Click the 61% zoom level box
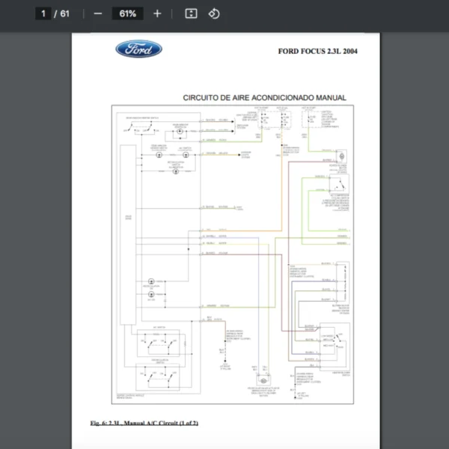Screen dimensions: 449x449 pos(127,13)
